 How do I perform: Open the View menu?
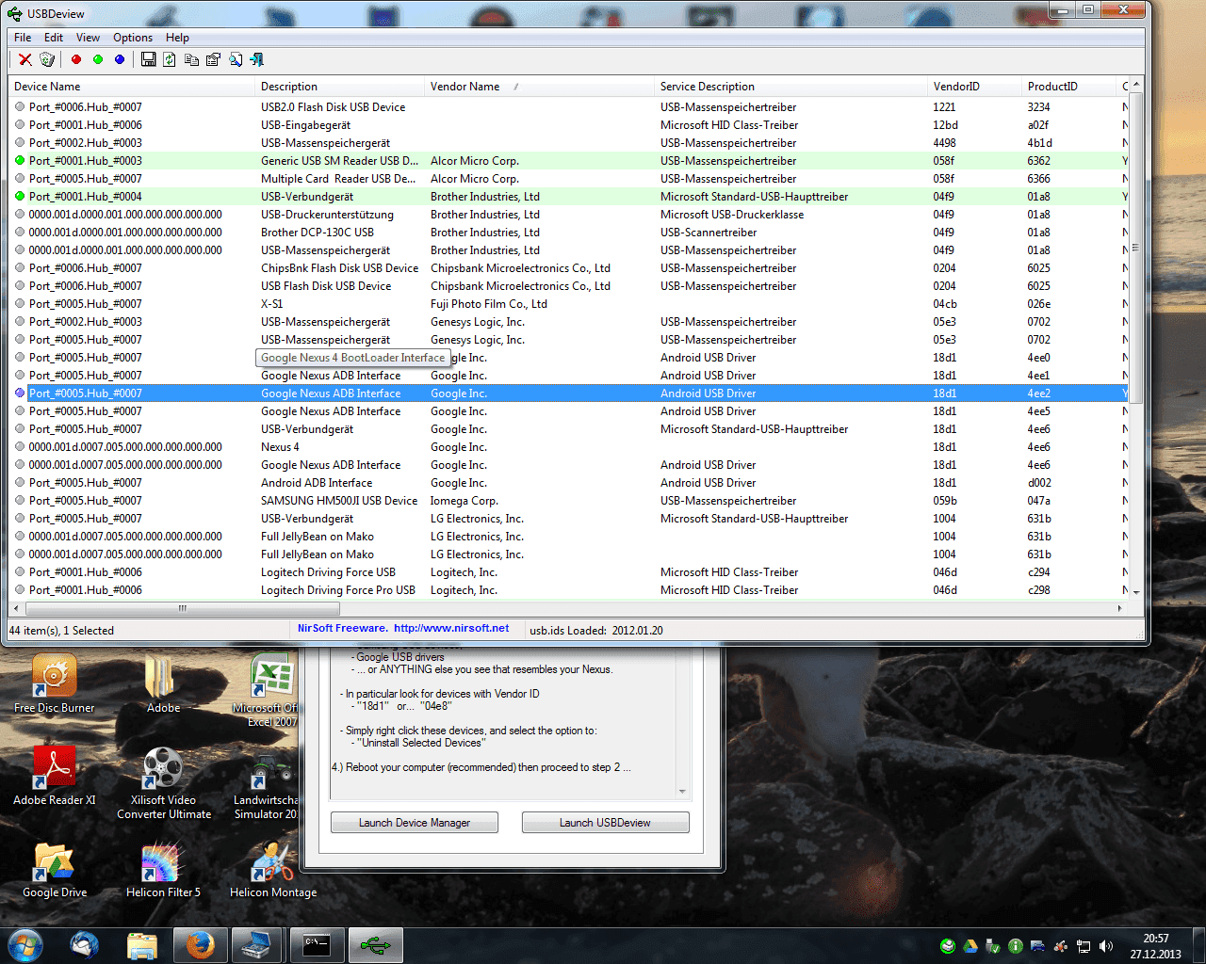click(x=88, y=38)
